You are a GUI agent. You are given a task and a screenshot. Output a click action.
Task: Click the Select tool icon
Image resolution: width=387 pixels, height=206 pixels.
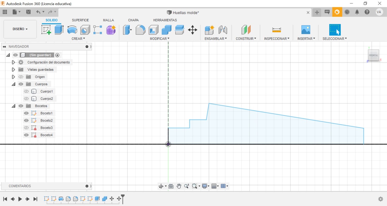(x=335, y=30)
